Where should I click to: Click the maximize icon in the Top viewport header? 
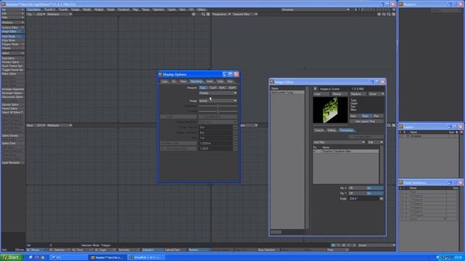tap(209, 14)
